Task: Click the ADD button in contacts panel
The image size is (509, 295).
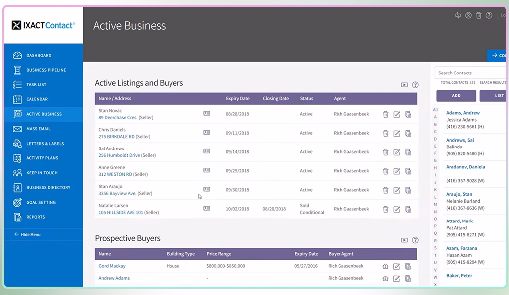Action: pyautogui.click(x=456, y=96)
